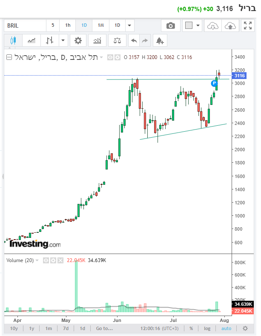Click the 34.639K volume MA label
This screenshot has height=336, width=261.
pyautogui.click(x=243, y=304)
